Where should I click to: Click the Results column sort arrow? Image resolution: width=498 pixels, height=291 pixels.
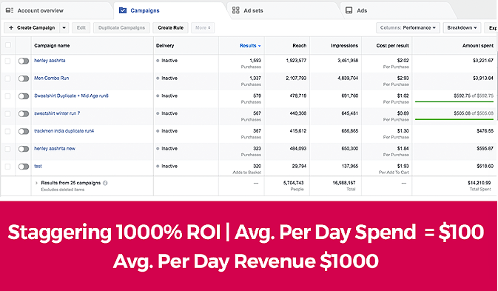pos(260,46)
